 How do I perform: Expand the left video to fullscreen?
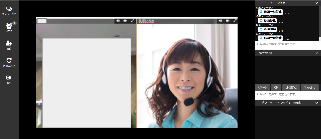tap(132, 21)
